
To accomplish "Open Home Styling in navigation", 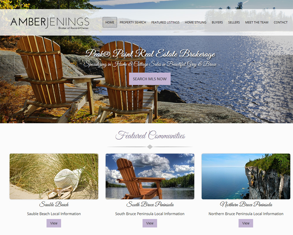I will [195, 22].
